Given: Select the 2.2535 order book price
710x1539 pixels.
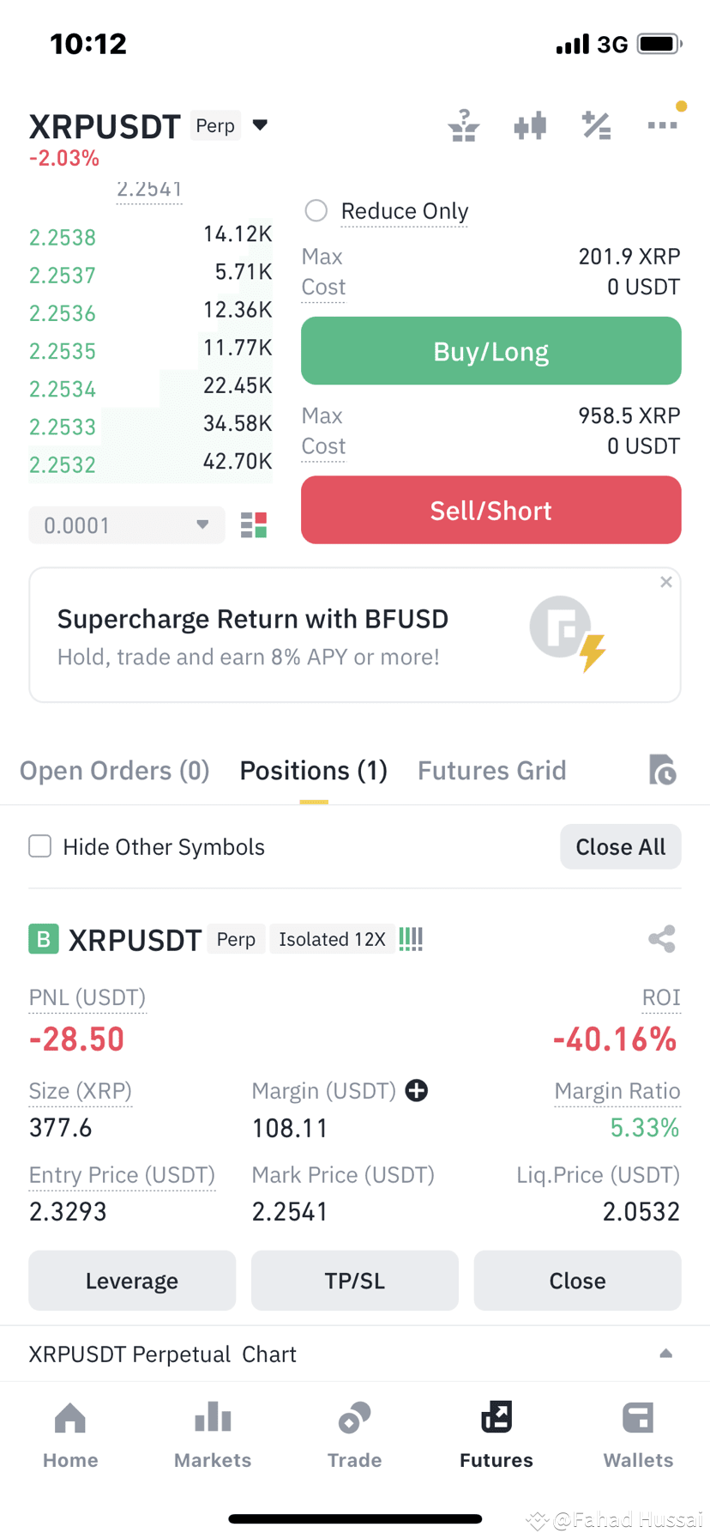Looking at the screenshot, I should point(63,351).
